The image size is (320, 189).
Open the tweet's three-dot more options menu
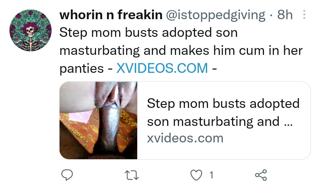point(304,15)
